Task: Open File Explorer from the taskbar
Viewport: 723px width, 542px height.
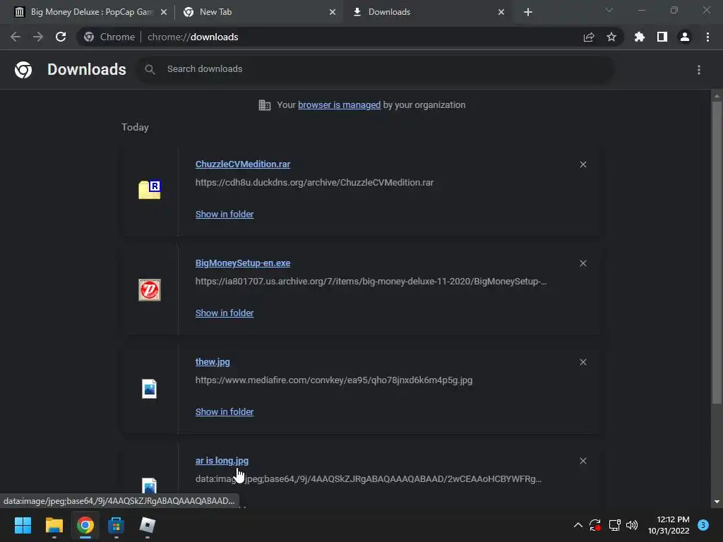Action: click(x=54, y=525)
